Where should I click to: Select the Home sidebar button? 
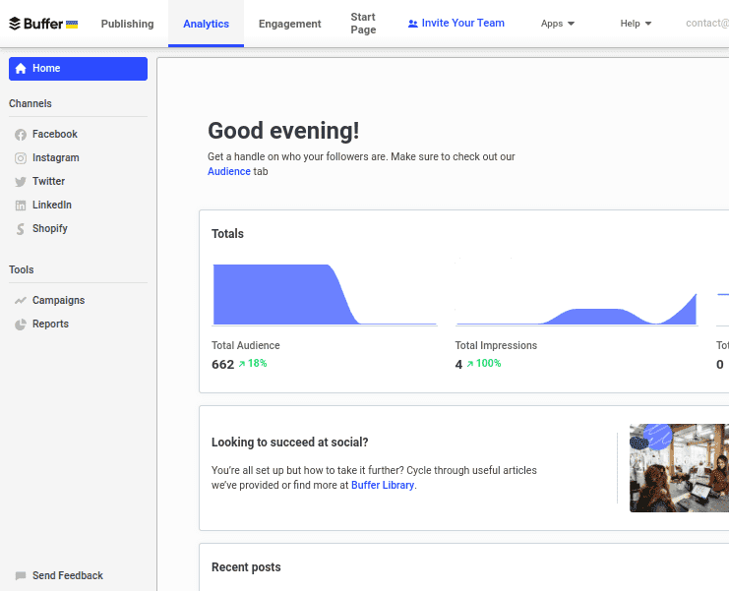(78, 69)
